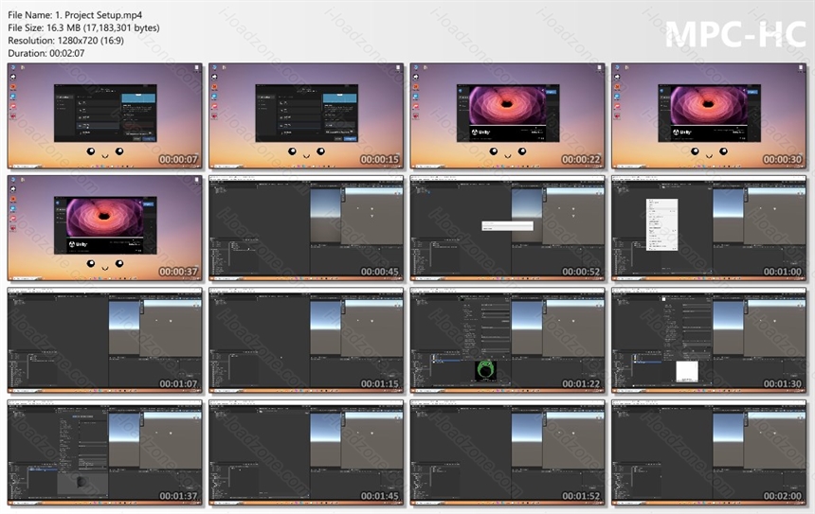Image resolution: width=815 pixels, height=514 pixels.
Task: Click the white popup dialog in the 00:00:52 frame
Action: (507, 226)
